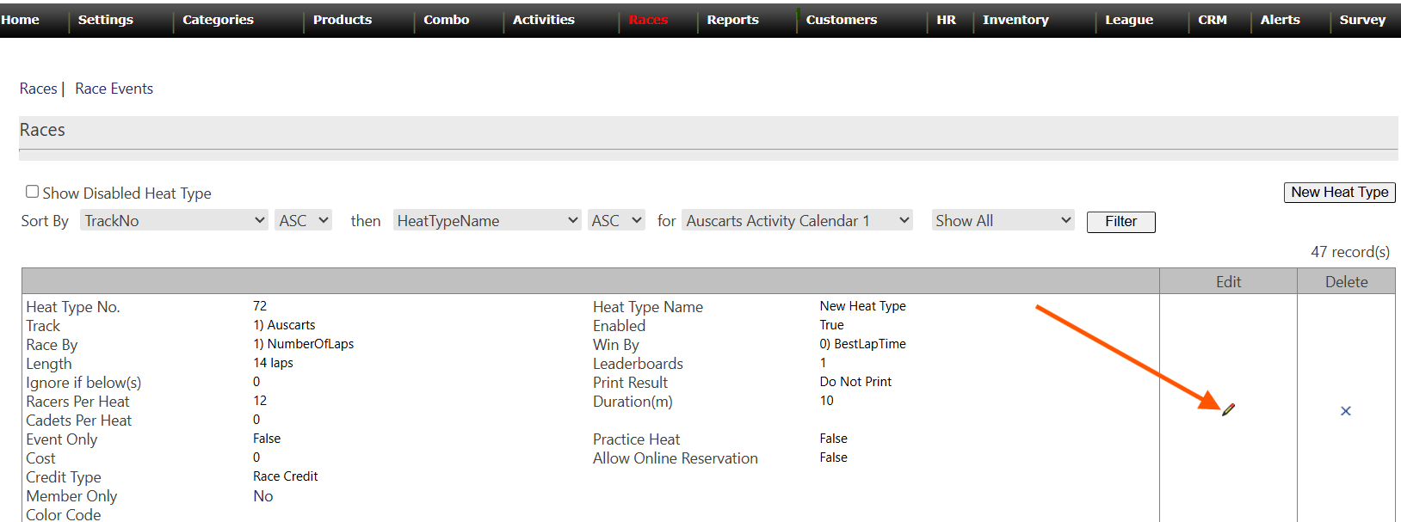Enable Show Disabled Heat Type checkbox
The height and width of the screenshot is (522, 1401).
point(33,192)
